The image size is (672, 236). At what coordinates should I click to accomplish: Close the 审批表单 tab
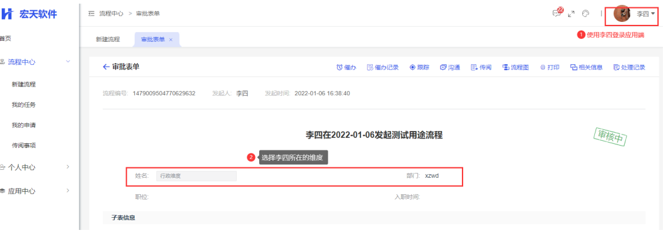(171, 39)
